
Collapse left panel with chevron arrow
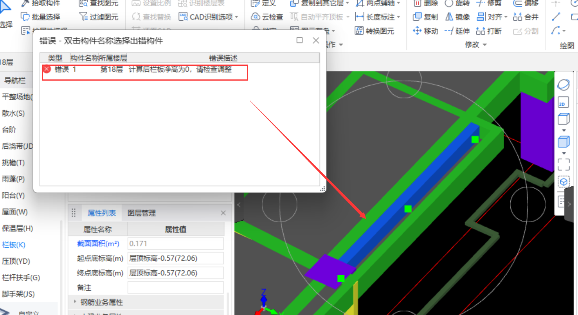point(239,205)
